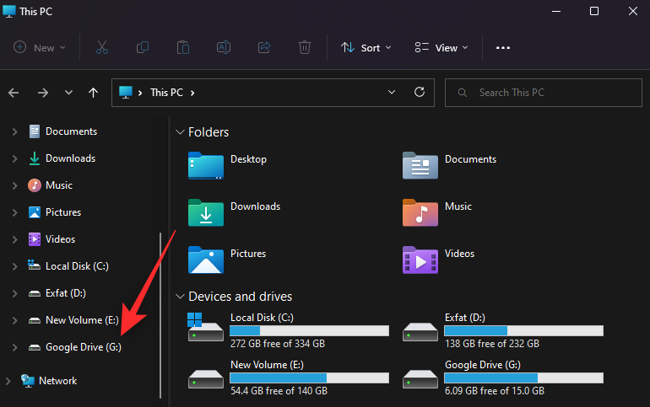Image resolution: width=650 pixels, height=407 pixels.
Task: Click Exfat (D:) storage usage bar
Action: tap(523, 330)
